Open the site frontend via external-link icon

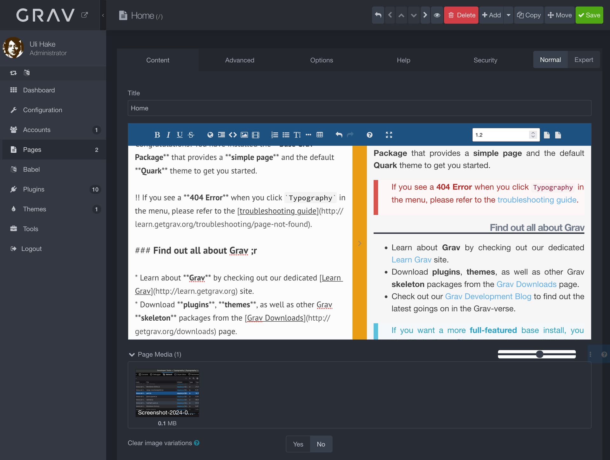(x=85, y=15)
